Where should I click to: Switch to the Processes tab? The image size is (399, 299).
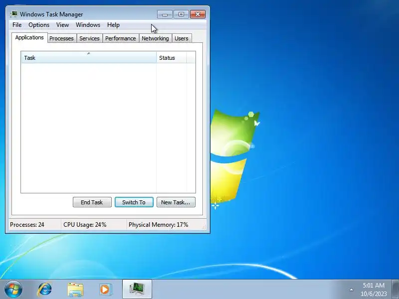click(x=61, y=38)
